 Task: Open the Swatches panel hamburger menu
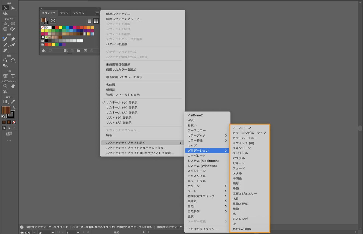pos(97,13)
